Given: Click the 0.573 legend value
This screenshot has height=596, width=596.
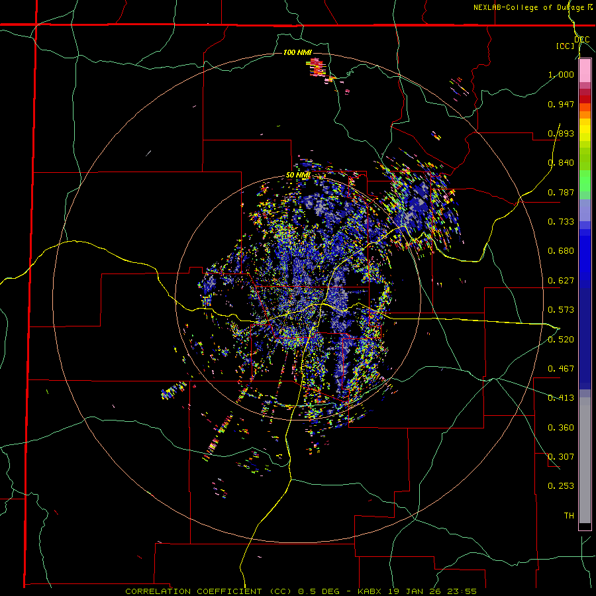Looking at the screenshot, I should click(x=561, y=310).
